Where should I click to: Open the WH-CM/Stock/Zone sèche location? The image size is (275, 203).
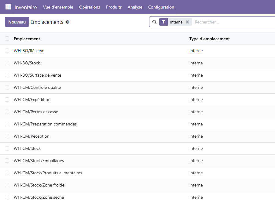[39, 197]
